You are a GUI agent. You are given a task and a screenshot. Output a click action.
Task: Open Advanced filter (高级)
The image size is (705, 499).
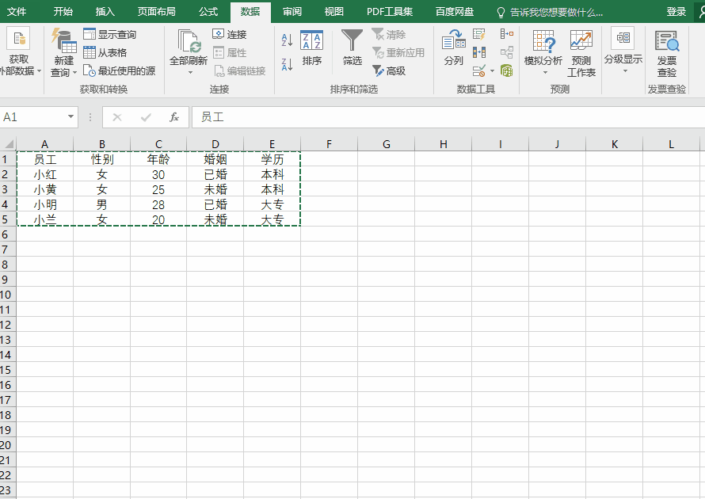tap(388, 71)
